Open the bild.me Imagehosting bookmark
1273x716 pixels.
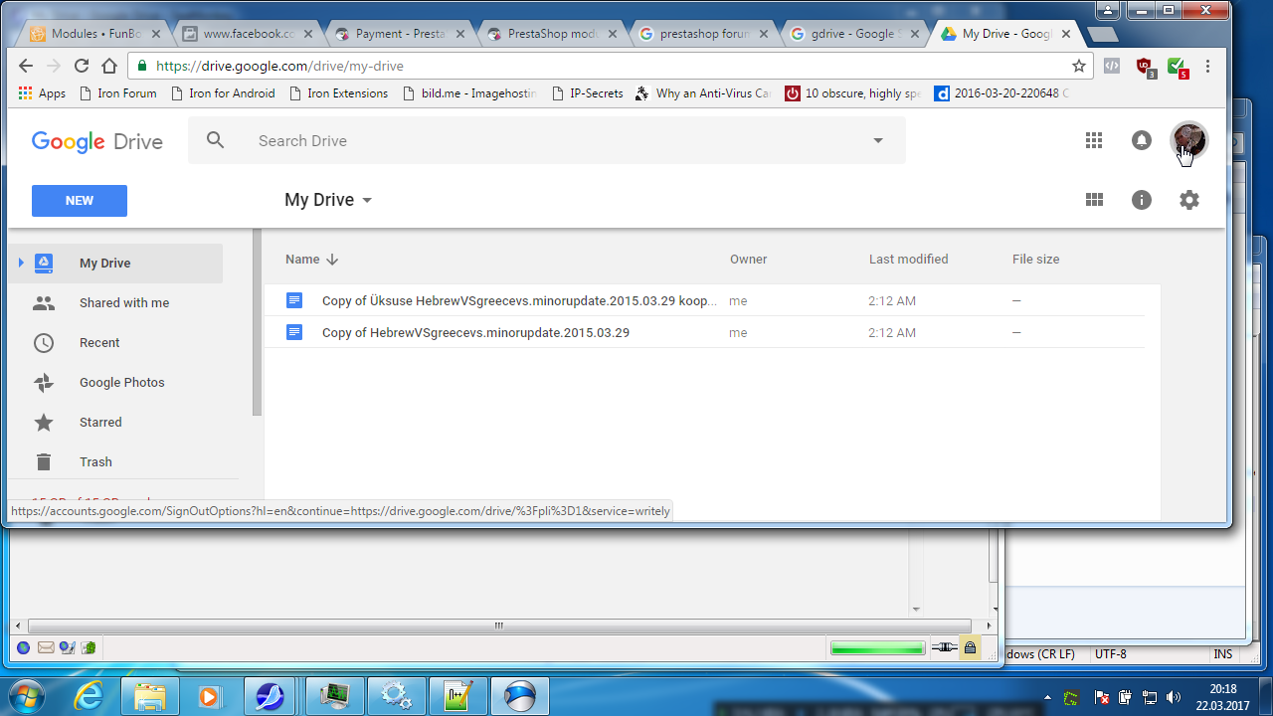470,93
